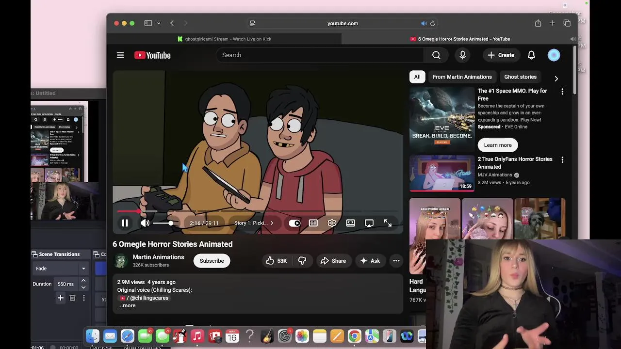This screenshot has width=621, height=349.
Task: Toggle closed captions CC
Action: click(313, 223)
